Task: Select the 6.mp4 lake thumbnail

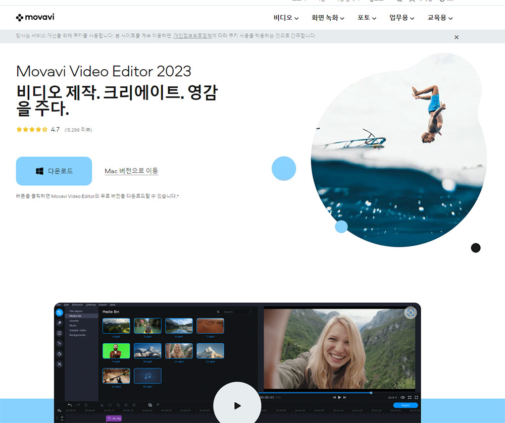Action: pyautogui.click(x=179, y=326)
